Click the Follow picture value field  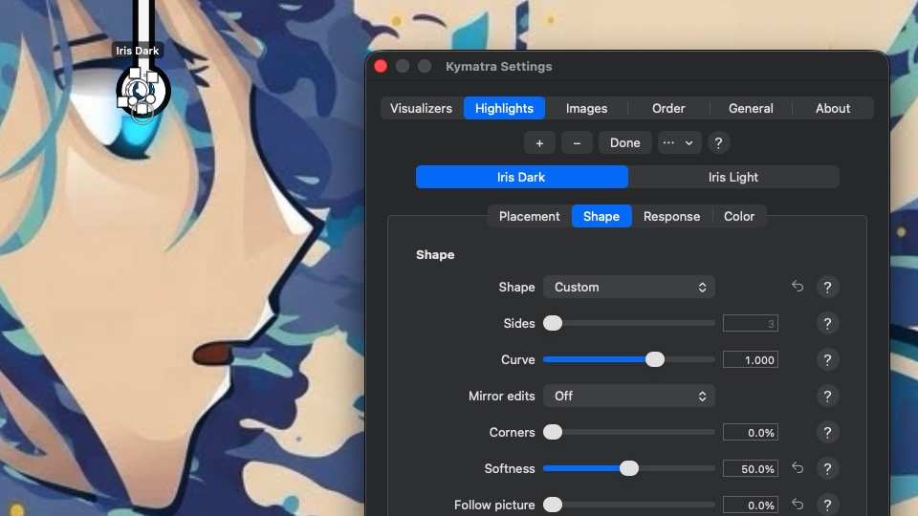pos(750,505)
